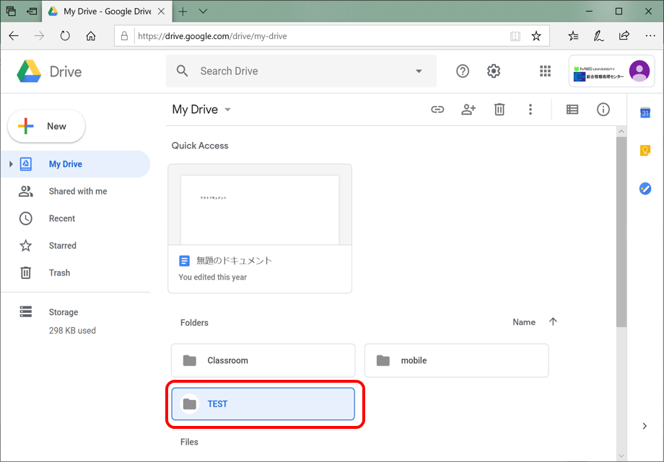The width and height of the screenshot is (664, 462).
Task: Switch to list view layout
Action: 572,109
